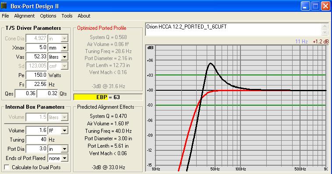Click the -3dB @ 33.0 Hz text
332x174 pixels.
coord(108,167)
